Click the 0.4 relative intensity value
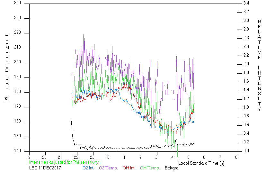The image size is (266, 172). point(246,133)
